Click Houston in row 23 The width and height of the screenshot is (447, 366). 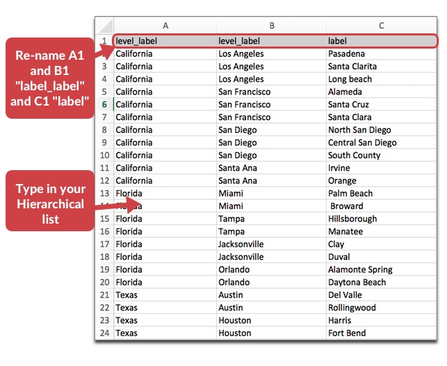(x=272, y=320)
